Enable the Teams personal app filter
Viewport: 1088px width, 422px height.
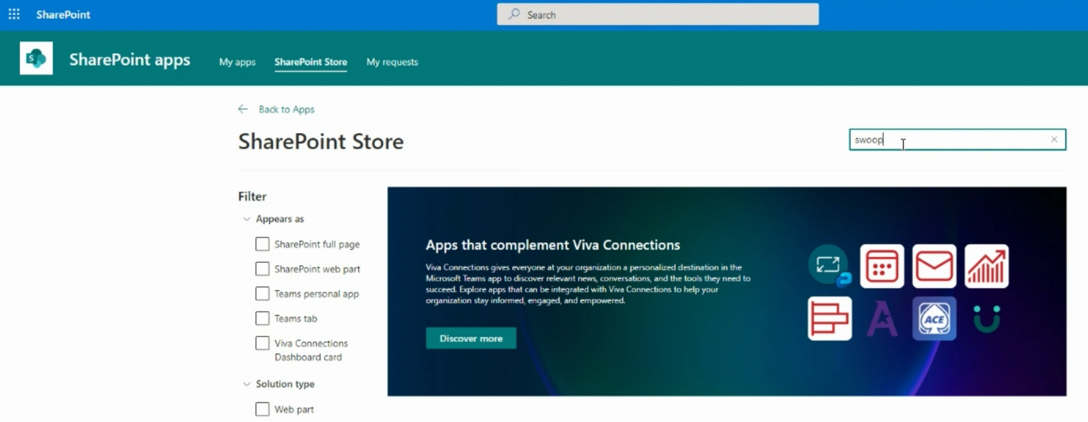click(x=263, y=294)
